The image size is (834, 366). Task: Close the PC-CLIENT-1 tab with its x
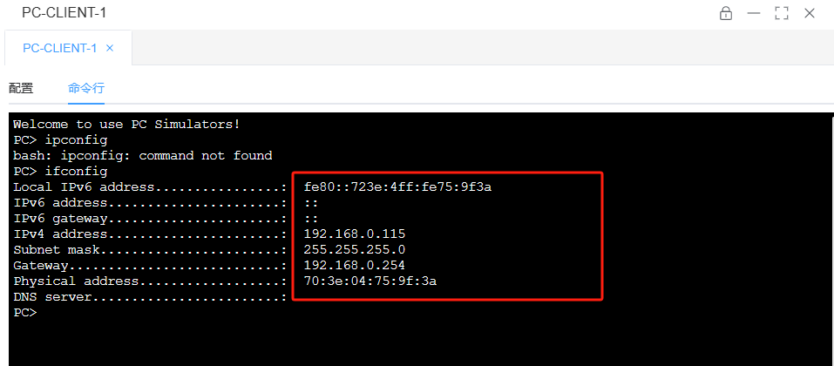coord(110,48)
